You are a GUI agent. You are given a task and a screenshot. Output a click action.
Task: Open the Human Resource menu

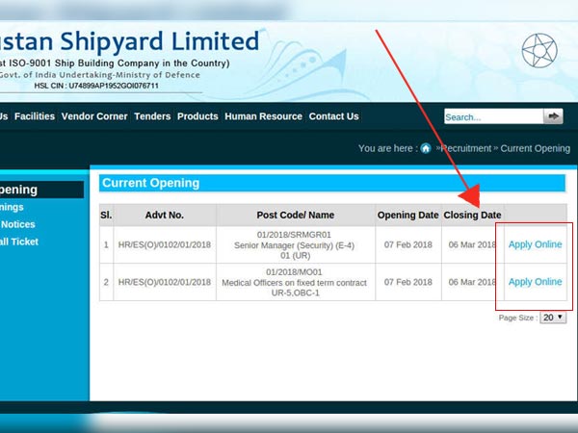[264, 116]
